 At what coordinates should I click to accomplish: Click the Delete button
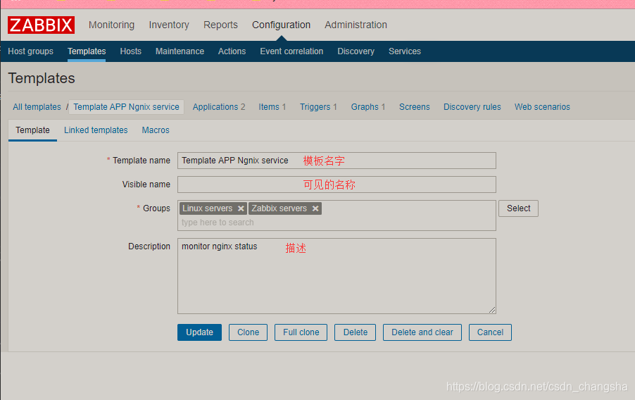(x=355, y=332)
